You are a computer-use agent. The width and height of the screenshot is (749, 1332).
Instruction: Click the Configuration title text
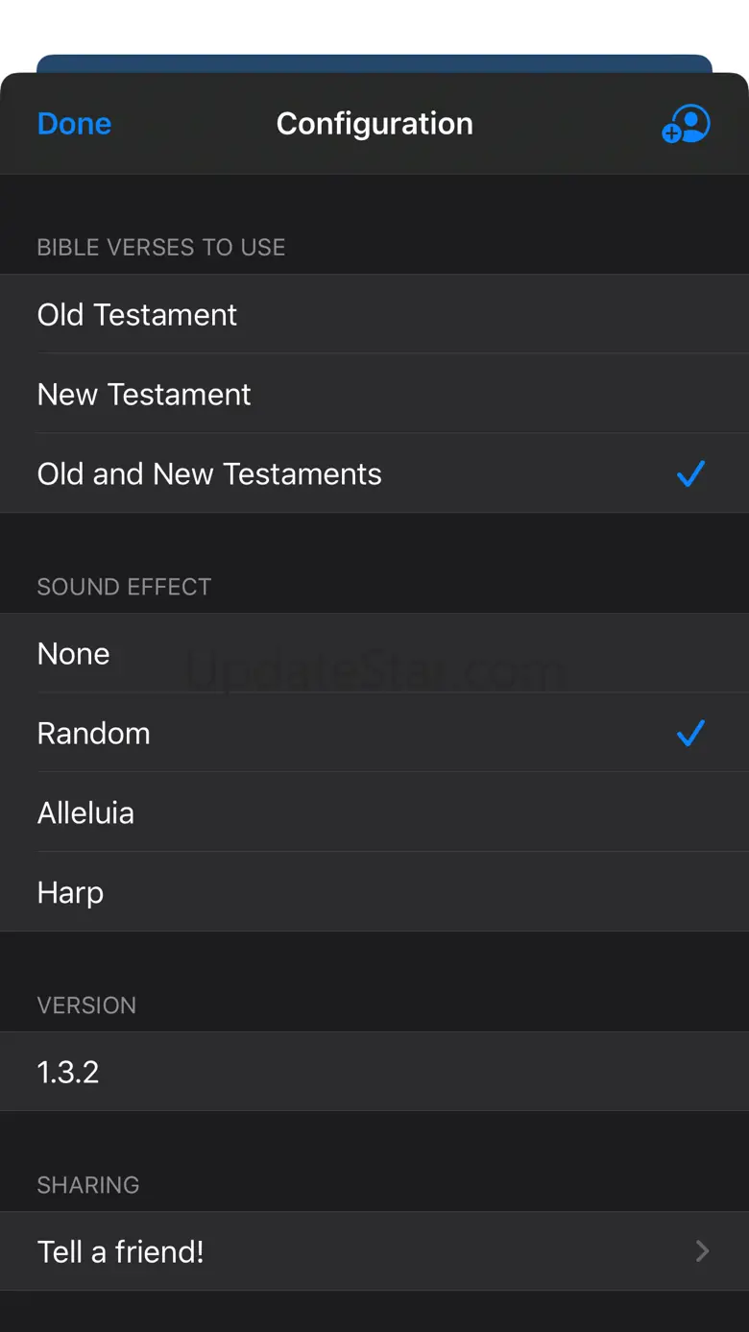[374, 124]
